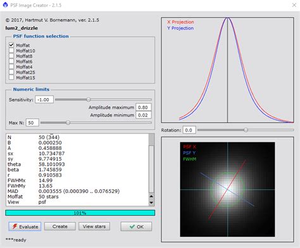Select the Moffat4 checkbox
This screenshot has width=300, height=248.
point(11,67)
